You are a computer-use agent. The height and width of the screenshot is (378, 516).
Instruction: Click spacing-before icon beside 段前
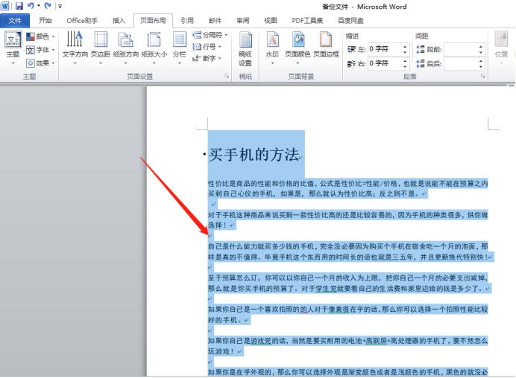(x=421, y=49)
